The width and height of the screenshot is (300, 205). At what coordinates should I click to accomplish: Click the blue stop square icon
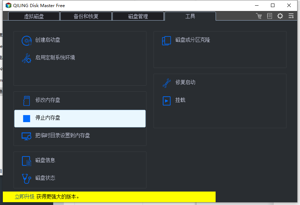[x=27, y=119]
